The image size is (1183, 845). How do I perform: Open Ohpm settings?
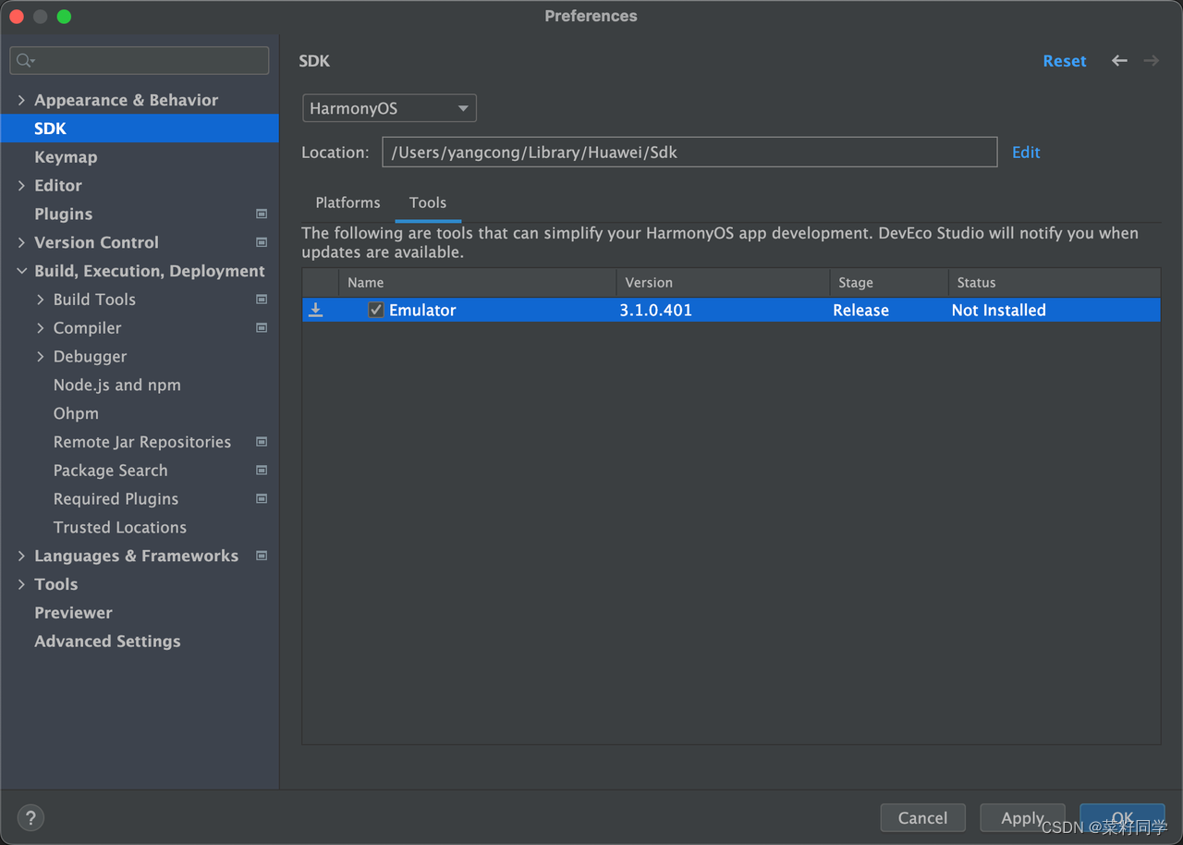(76, 414)
